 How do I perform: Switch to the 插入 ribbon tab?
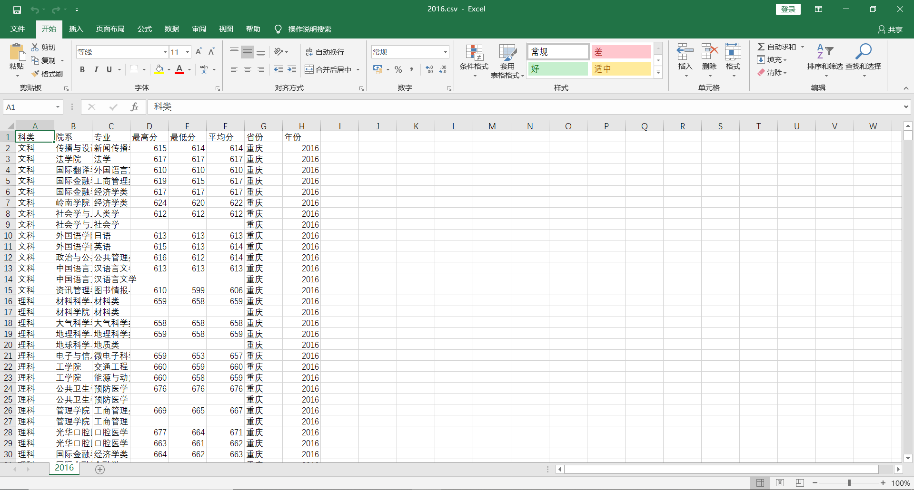pos(76,29)
